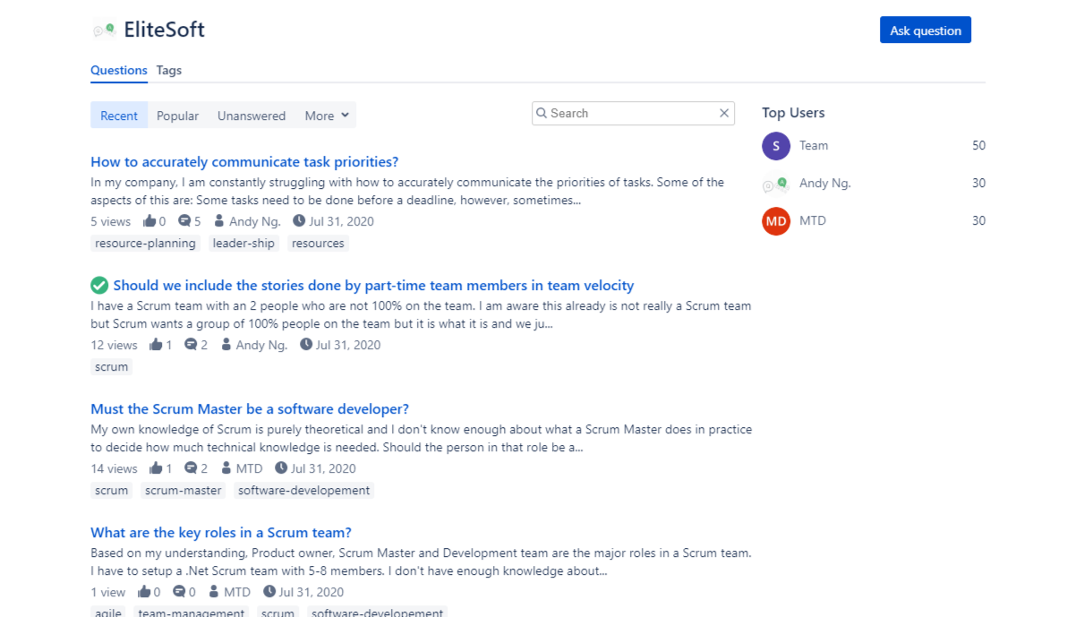Image resolution: width=1084 pixels, height=617 pixels.
Task: Click the scrum-master tag
Action: (183, 491)
